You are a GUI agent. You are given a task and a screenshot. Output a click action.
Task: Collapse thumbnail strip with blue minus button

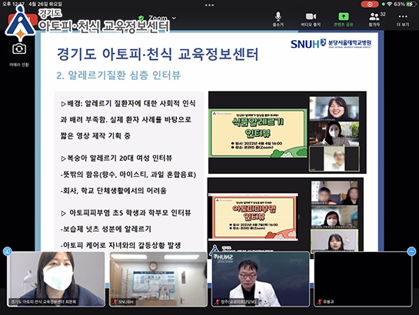point(411,251)
